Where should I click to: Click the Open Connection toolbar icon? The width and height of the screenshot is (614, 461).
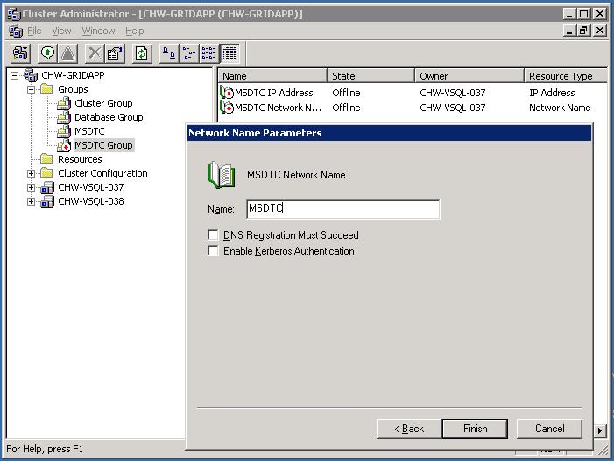(x=20, y=53)
